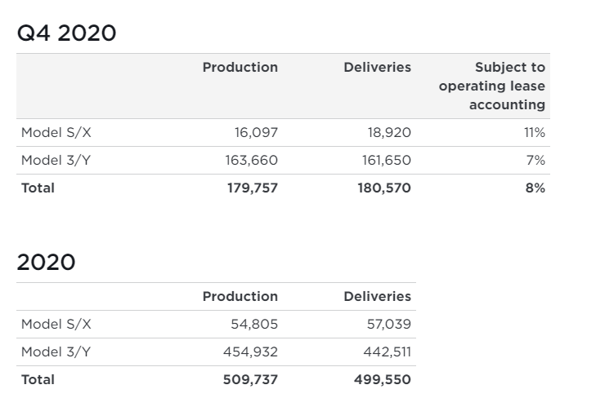Viewport: 605px width, 398px height.
Task: Select the value 57,039
Action: tap(389, 324)
